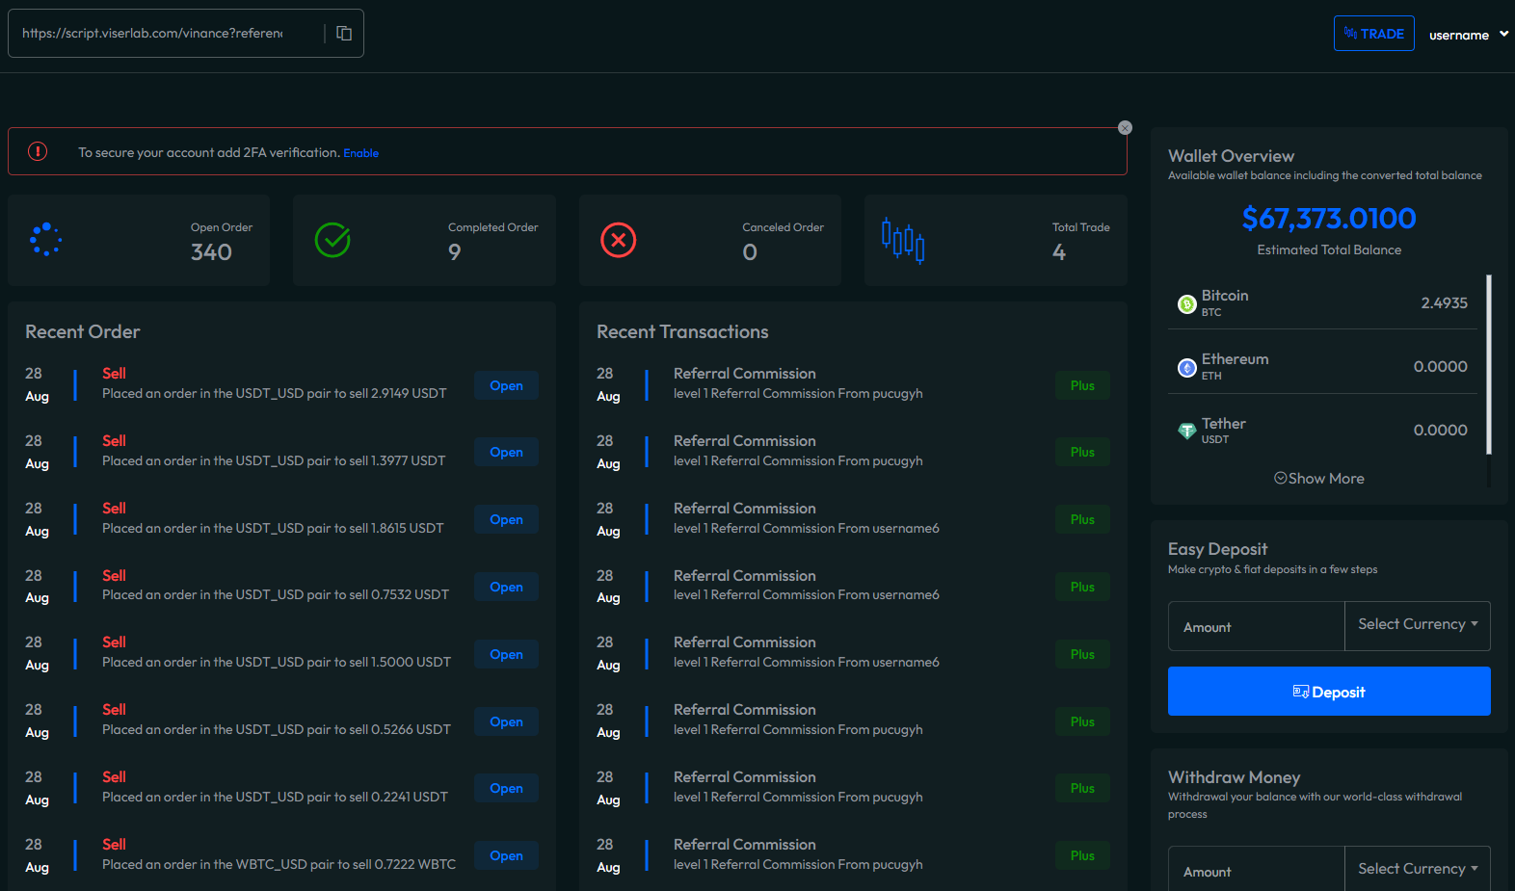
Task: Open Select Currency dropdown in Easy Deposit
Action: (1417, 625)
